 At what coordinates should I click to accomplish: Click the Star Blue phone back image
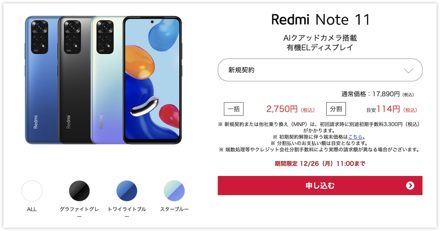pyautogui.click(x=107, y=80)
